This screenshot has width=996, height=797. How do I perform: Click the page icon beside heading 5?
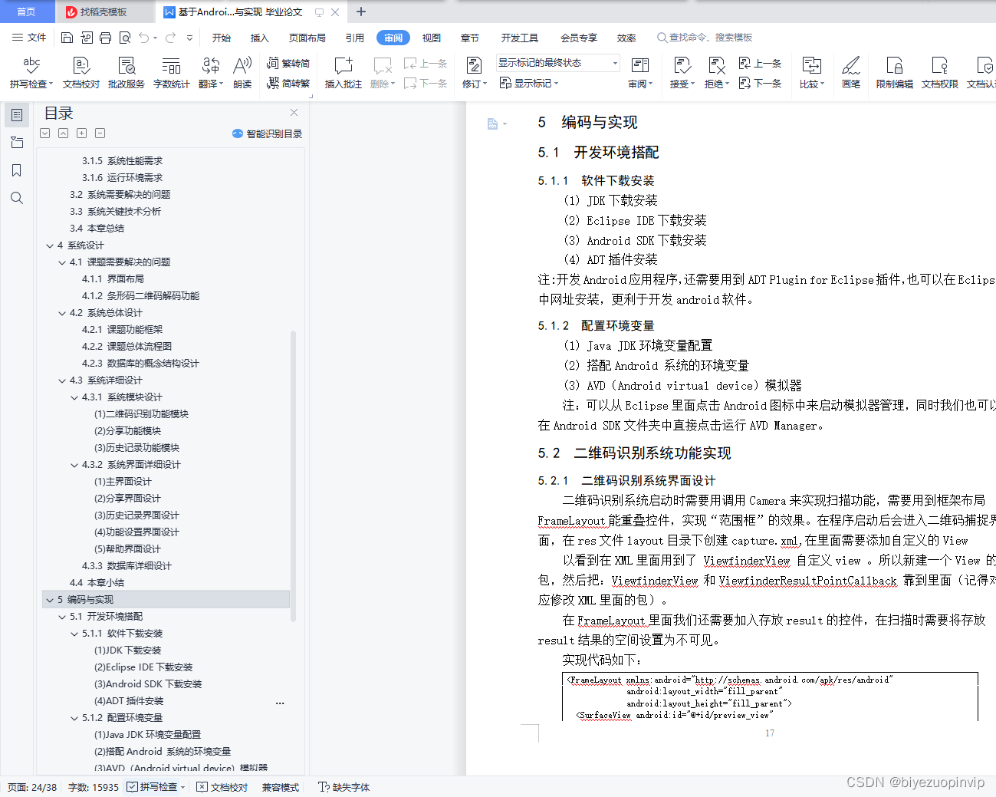[x=492, y=124]
